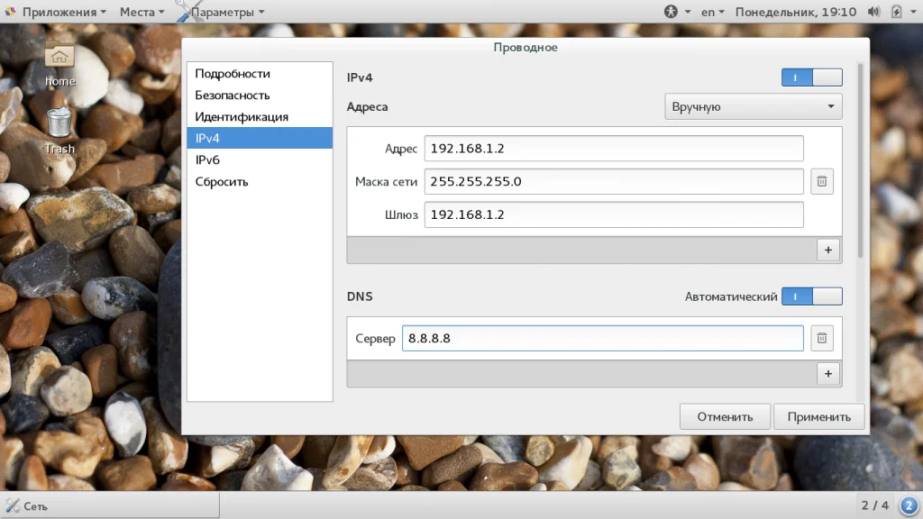The image size is (923, 519).
Task: Open the Trash desktop icon
Action: coord(59,129)
